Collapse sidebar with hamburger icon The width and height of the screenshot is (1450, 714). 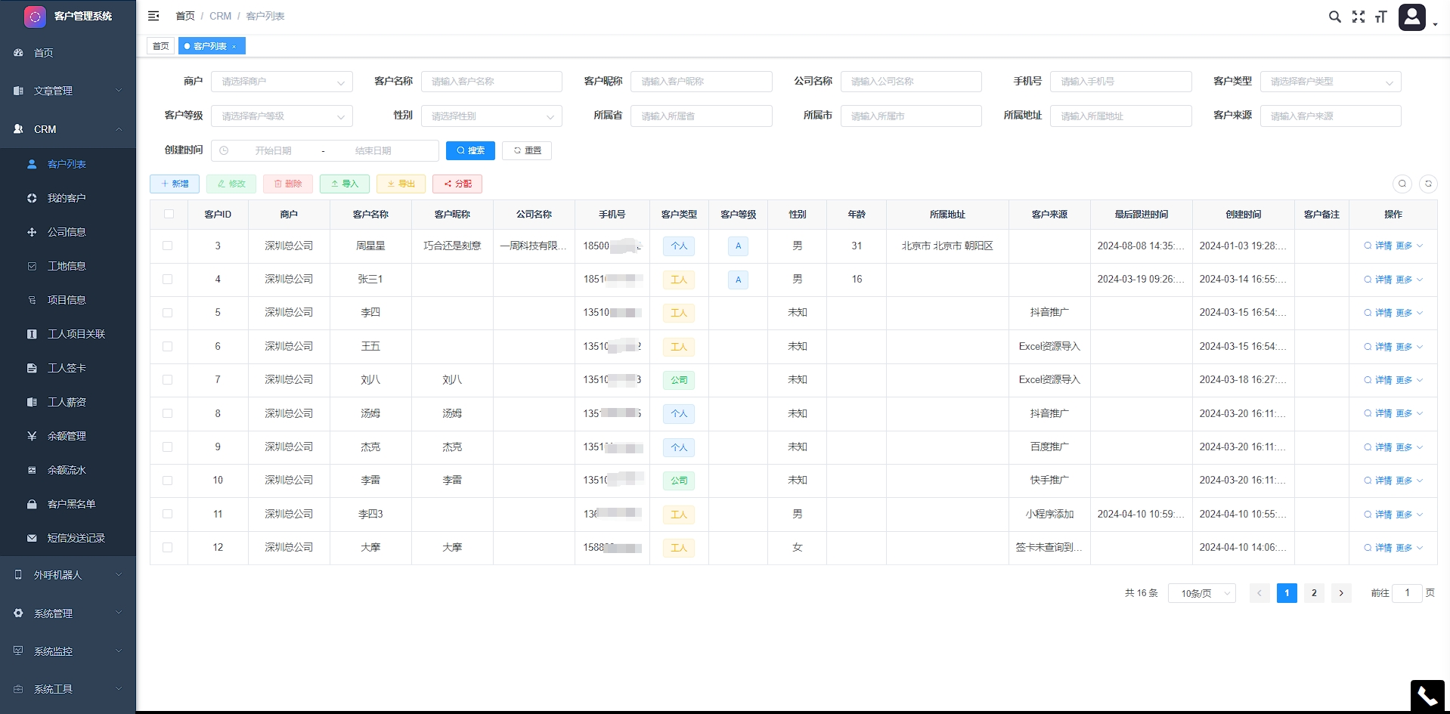point(153,16)
